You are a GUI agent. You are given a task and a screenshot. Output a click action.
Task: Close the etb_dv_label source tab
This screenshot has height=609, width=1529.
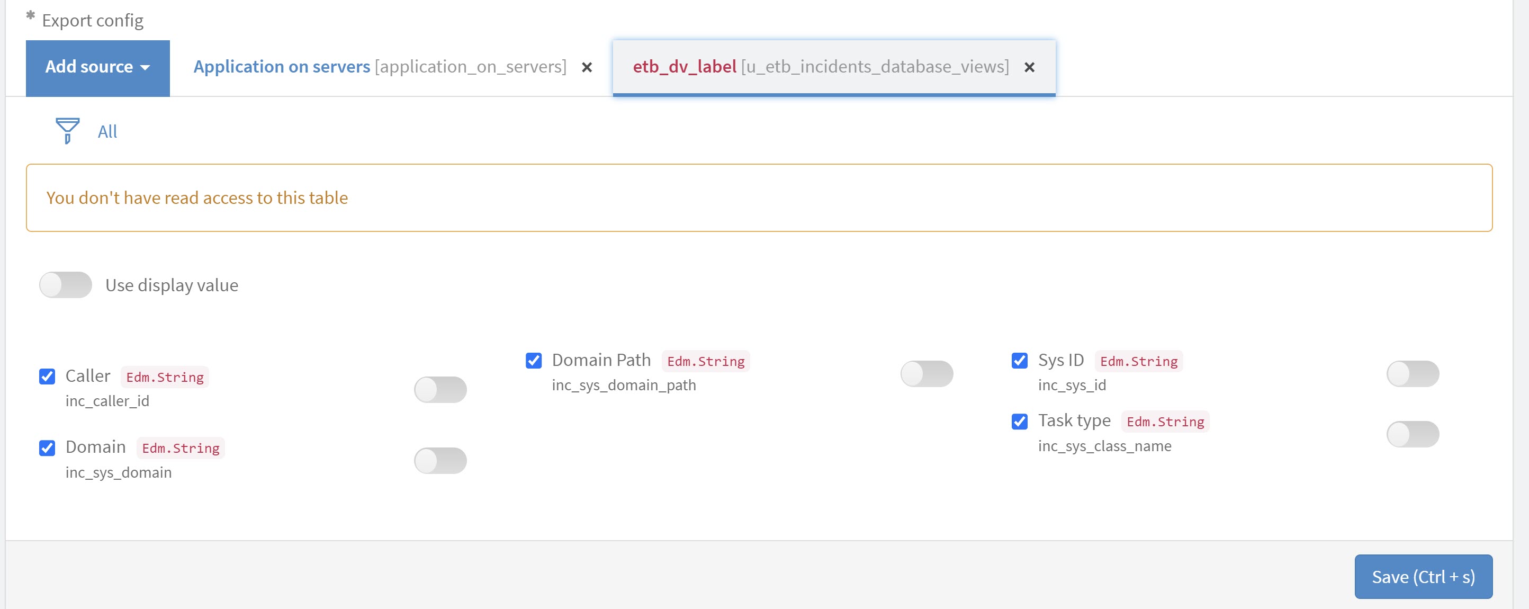pyautogui.click(x=1029, y=67)
